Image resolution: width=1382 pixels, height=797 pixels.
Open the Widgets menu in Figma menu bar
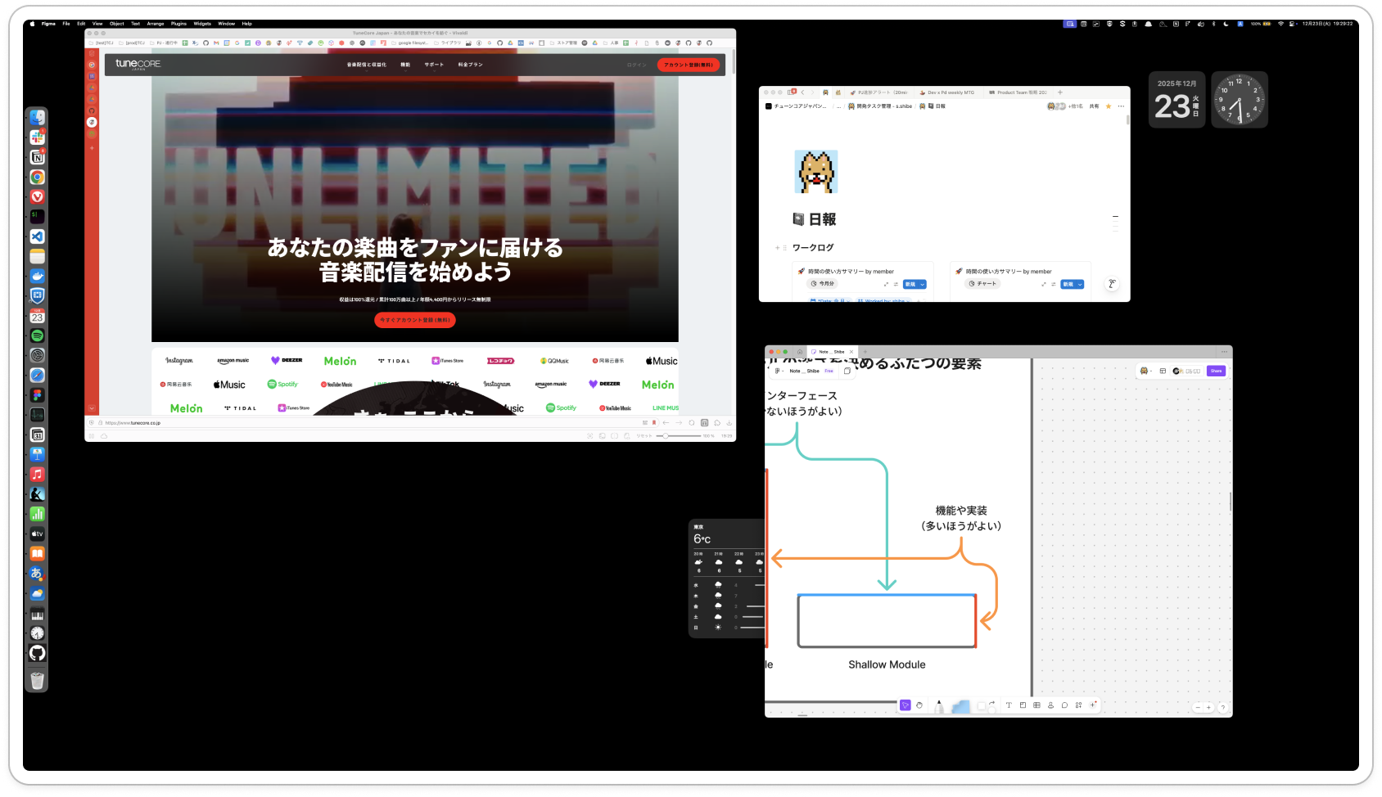coord(202,24)
